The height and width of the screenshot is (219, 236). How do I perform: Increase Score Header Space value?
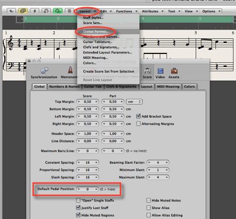tap(96, 134)
